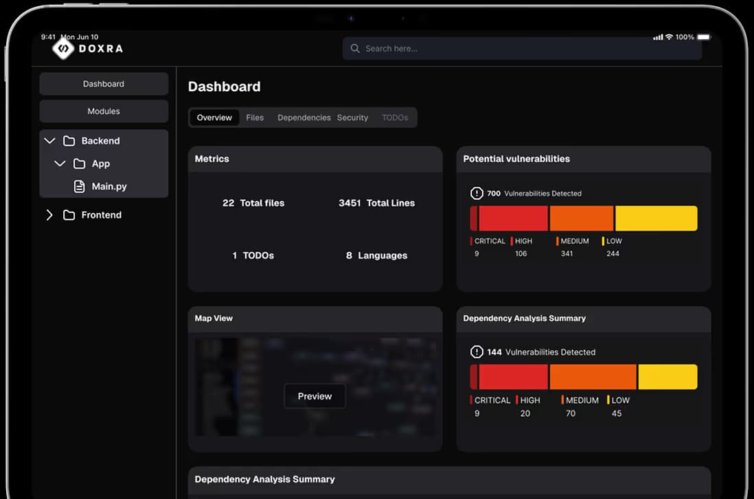Click the Backend folder icon
Image resolution: width=754 pixels, height=499 pixels.
coord(69,141)
